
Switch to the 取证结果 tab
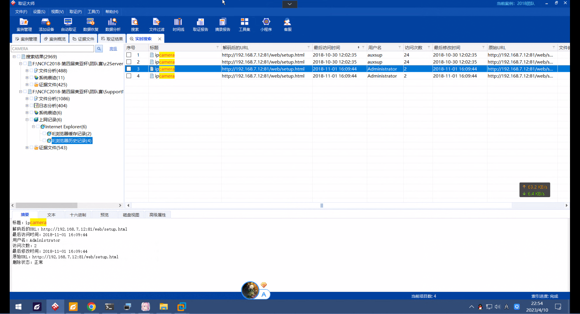[112, 39]
